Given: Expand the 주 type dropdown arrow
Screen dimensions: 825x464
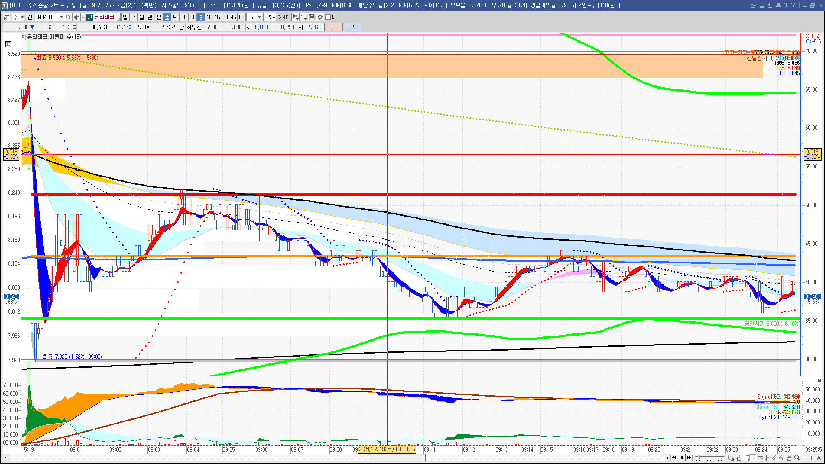Looking at the screenshot, I should (22, 17).
